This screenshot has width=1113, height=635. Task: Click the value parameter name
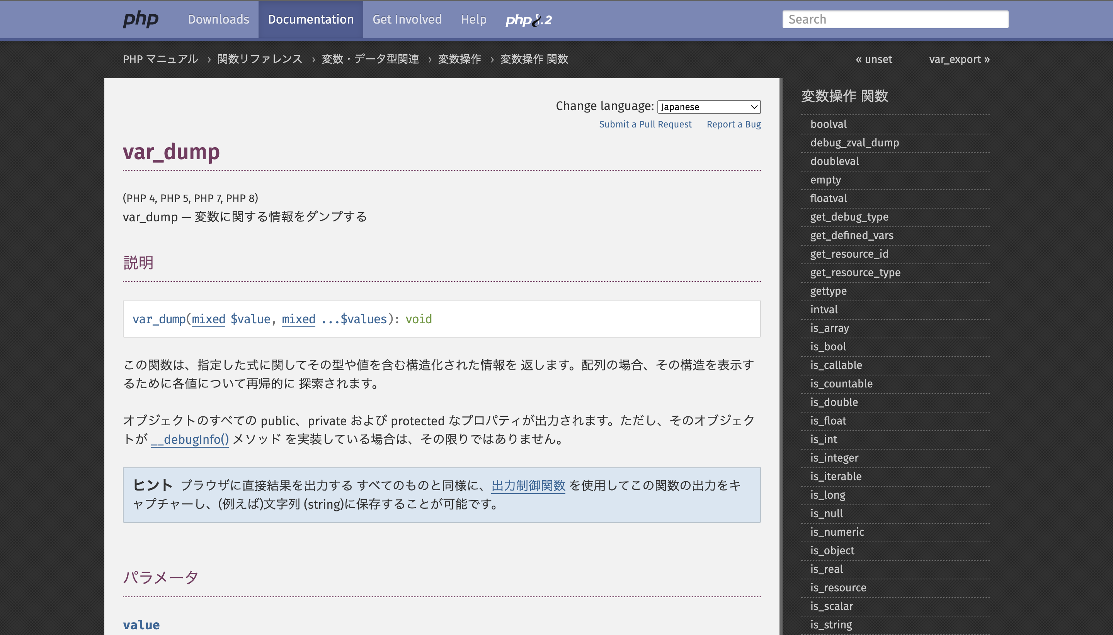point(141,625)
